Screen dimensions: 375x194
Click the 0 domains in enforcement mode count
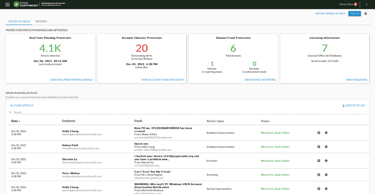[254, 64]
